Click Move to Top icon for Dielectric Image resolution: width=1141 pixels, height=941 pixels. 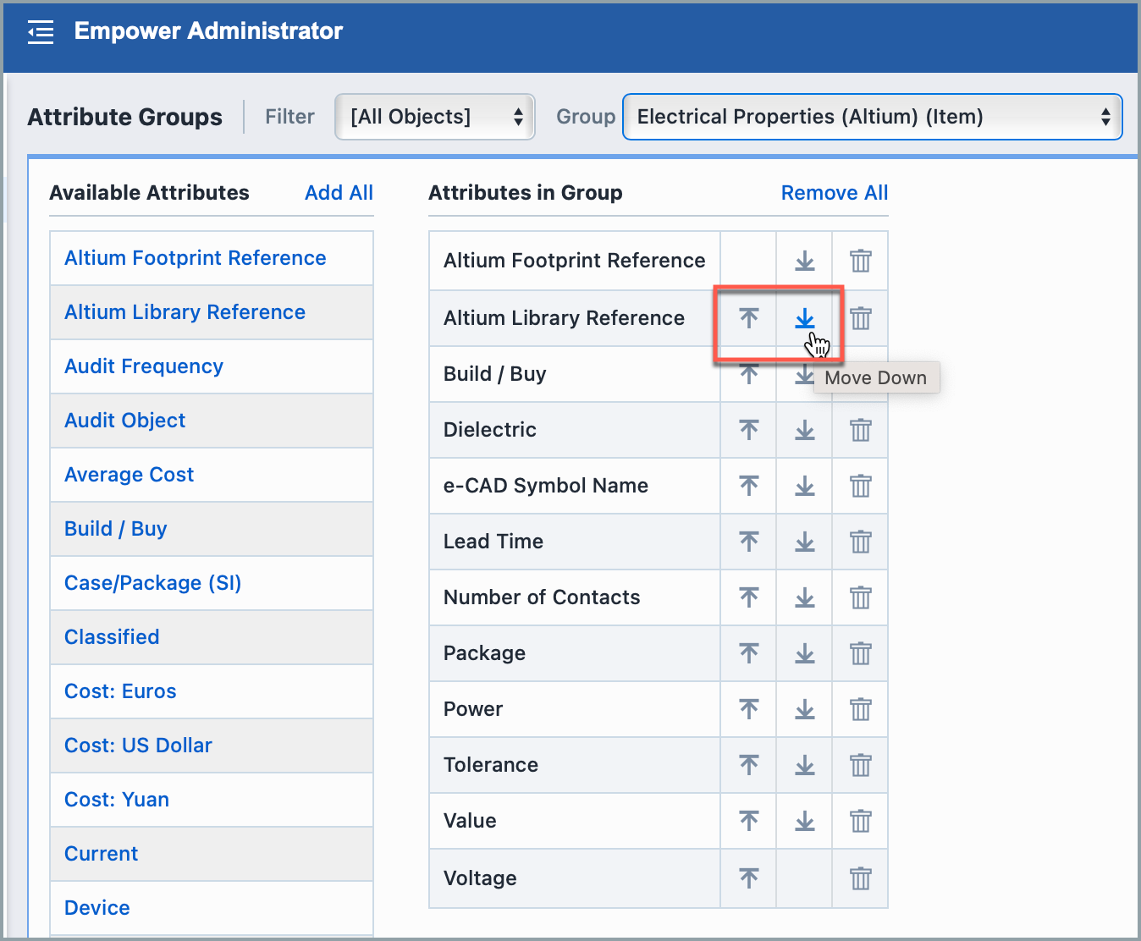click(x=748, y=429)
